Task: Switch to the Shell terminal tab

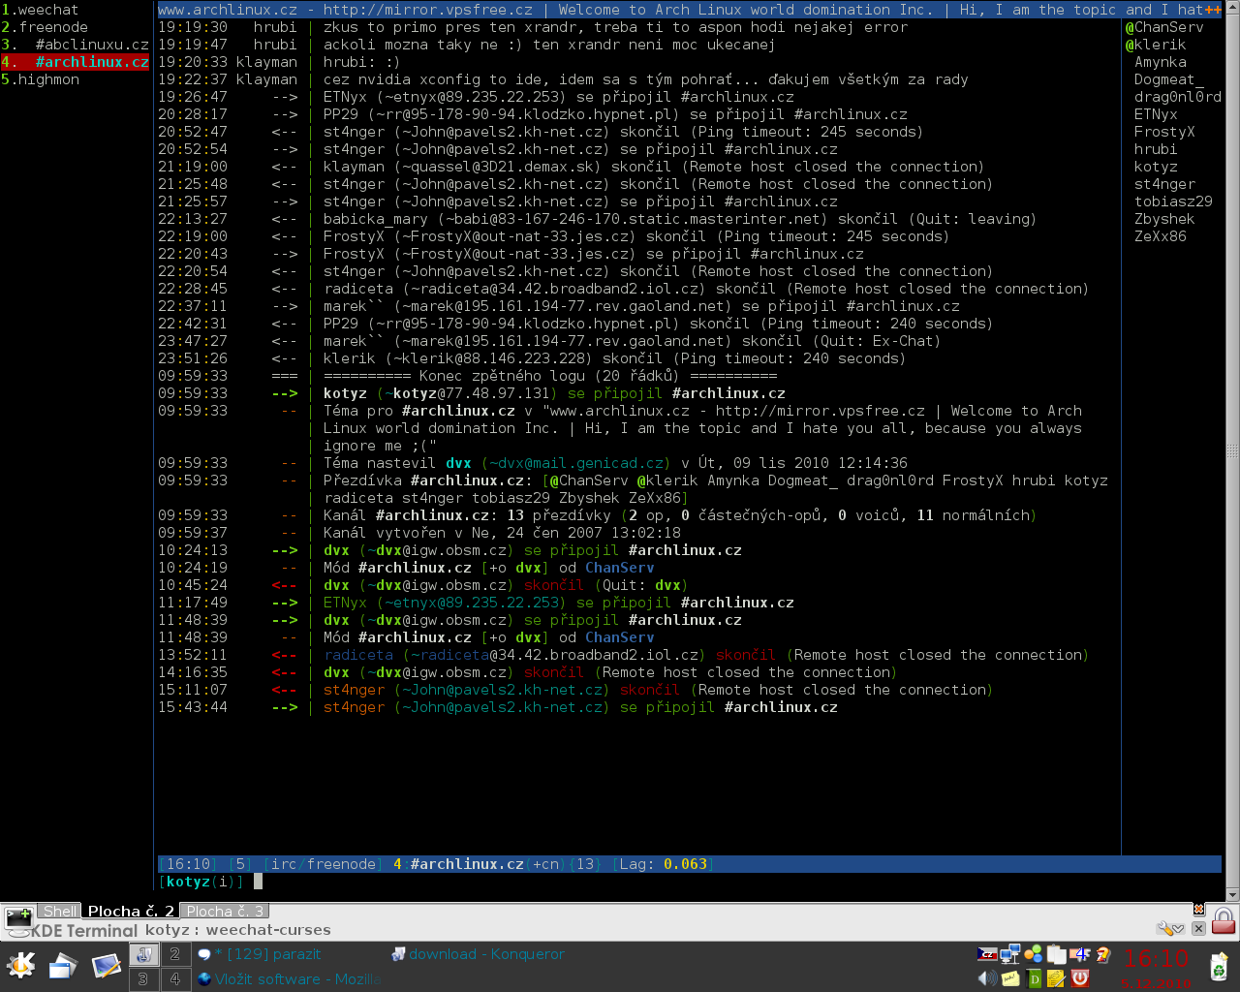Action: coord(60,911)
